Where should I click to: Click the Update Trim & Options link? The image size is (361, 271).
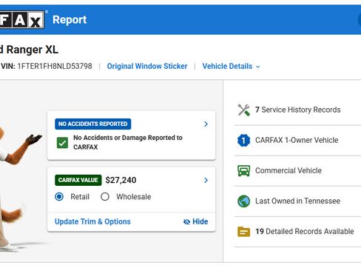92,221
